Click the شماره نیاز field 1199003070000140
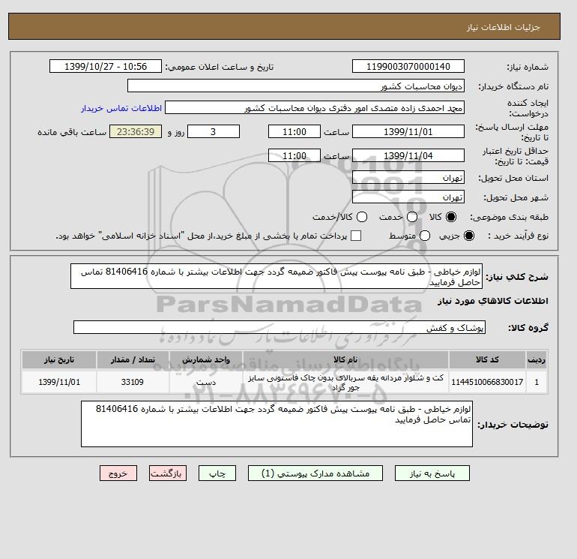Viewport: 577px width, 559px height. (x=408, y=66)
